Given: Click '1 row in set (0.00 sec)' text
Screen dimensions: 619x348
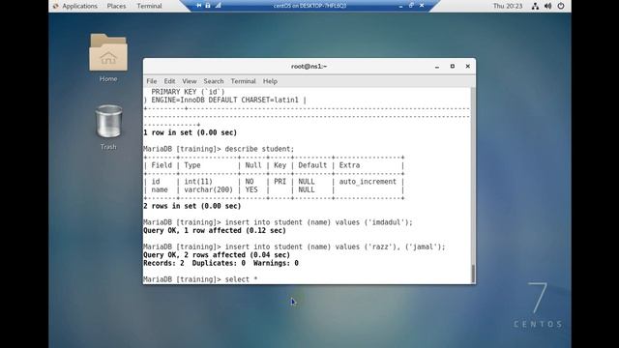Looking at the screenshot, I should 190,132.
